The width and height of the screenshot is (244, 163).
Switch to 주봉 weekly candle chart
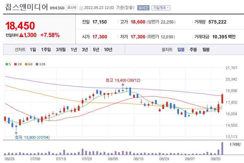click(x=193, y=49)
